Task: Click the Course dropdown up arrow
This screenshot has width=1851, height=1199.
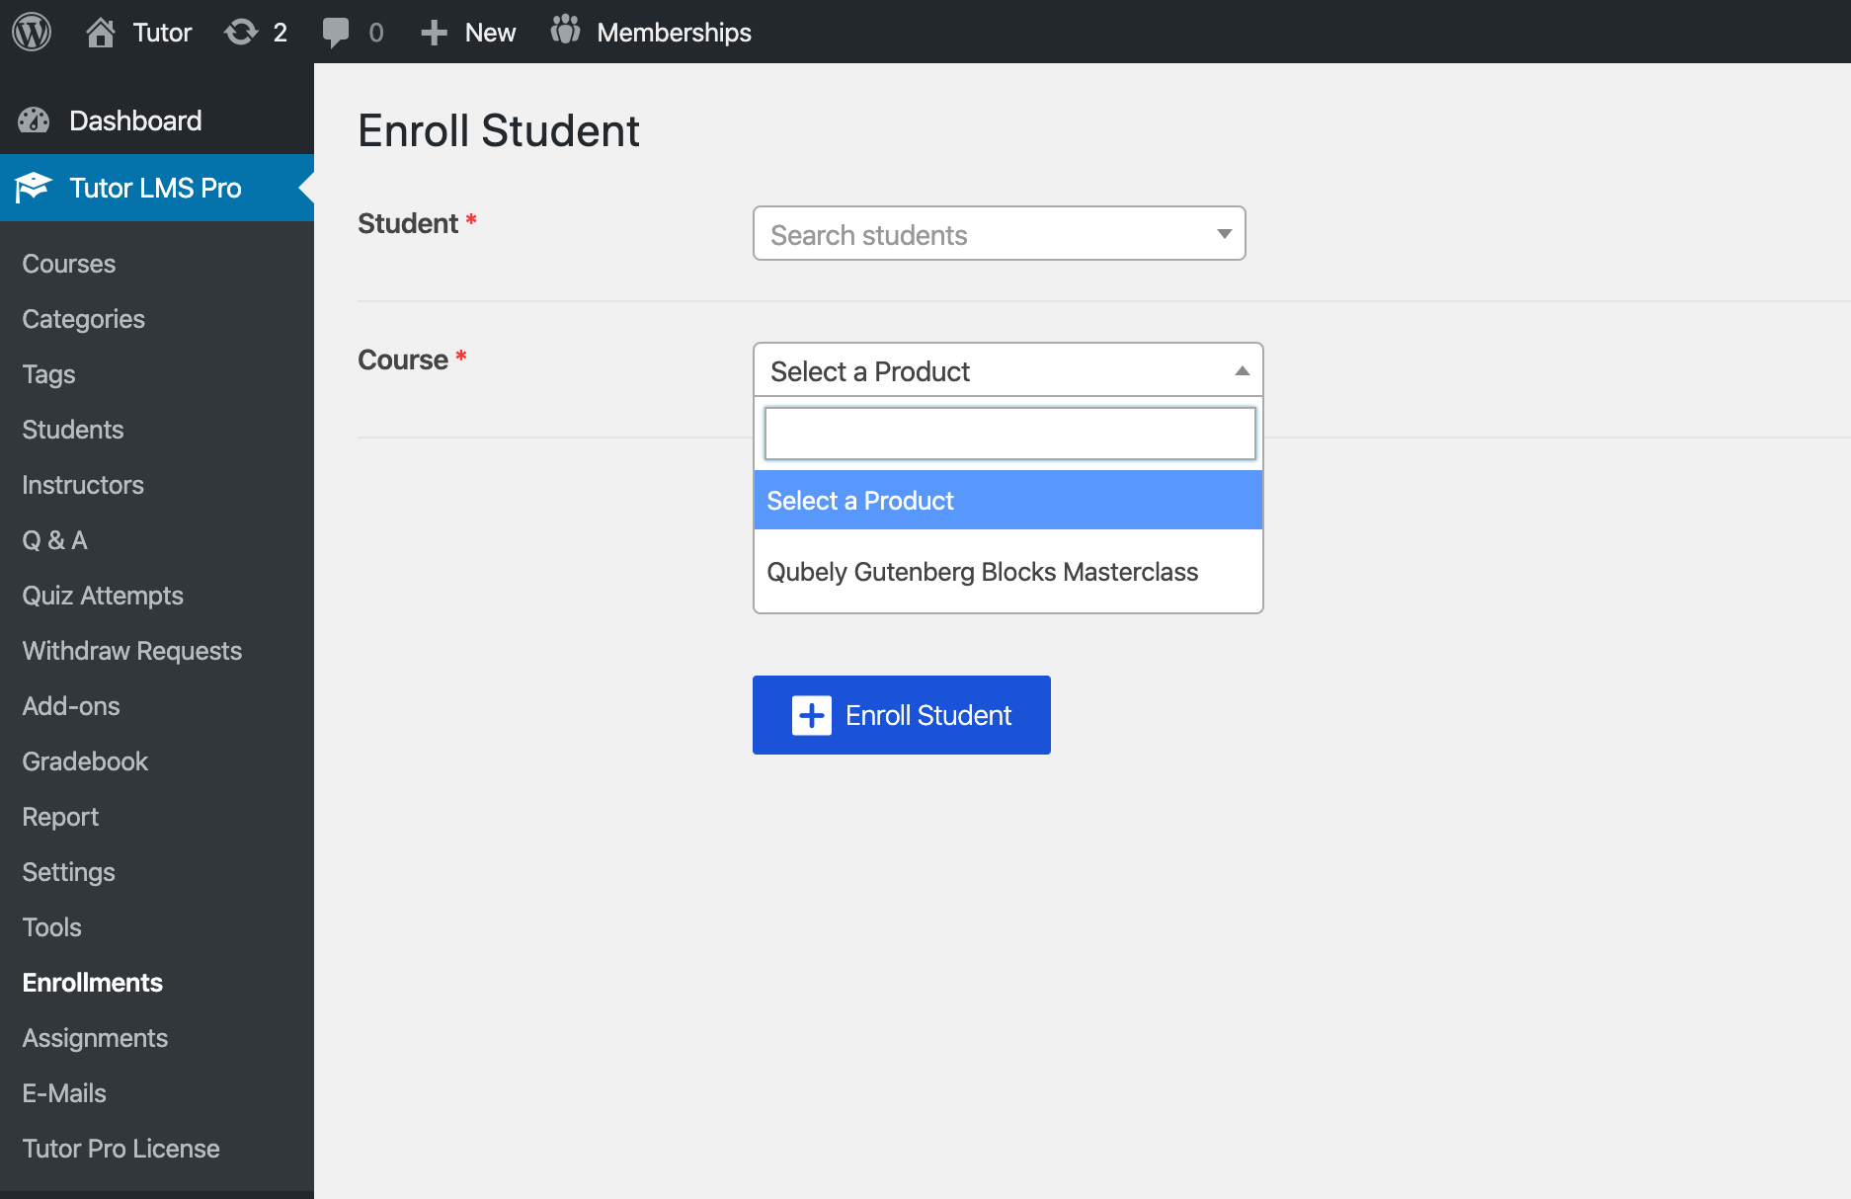Action: pyautogui.click(x=1243, y=370)
